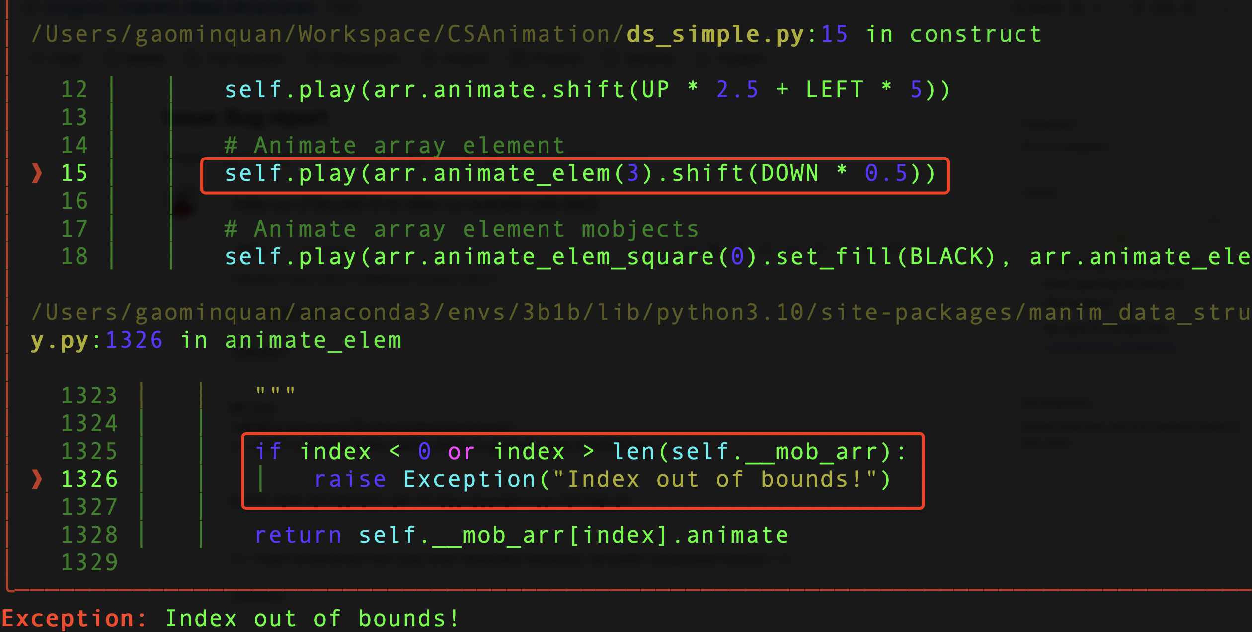
Task: Click the Exception message at the bottom
Action: click(x=229, y=618)
